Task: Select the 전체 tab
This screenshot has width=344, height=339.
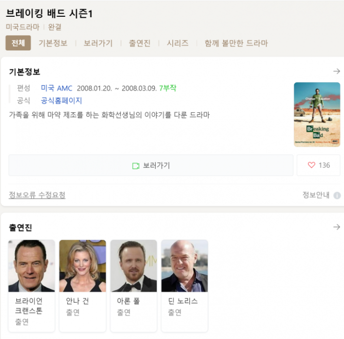Action: (x=18, y=43)
